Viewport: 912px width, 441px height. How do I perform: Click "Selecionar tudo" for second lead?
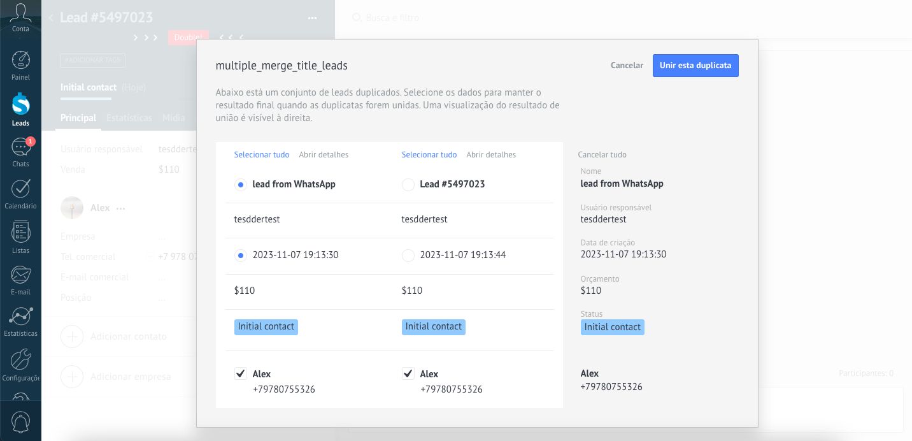[429, 155]
